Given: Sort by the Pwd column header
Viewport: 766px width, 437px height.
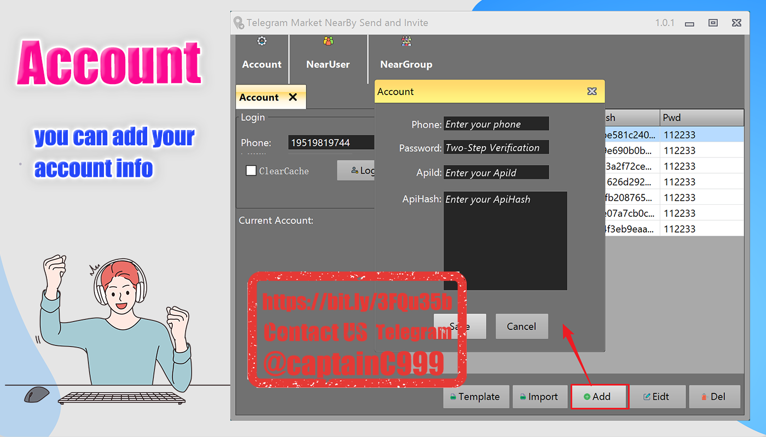Looking at the screenshot, I should pos(701,117).
